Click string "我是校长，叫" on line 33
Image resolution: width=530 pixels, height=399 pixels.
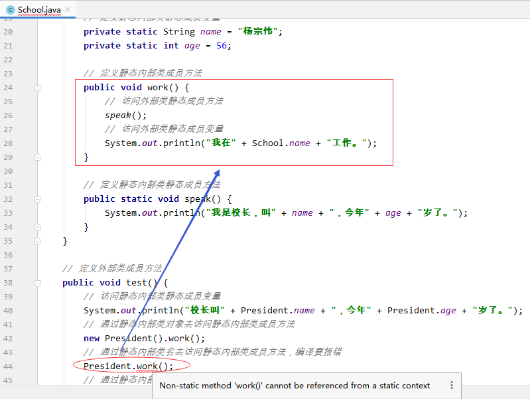point(241,212)
